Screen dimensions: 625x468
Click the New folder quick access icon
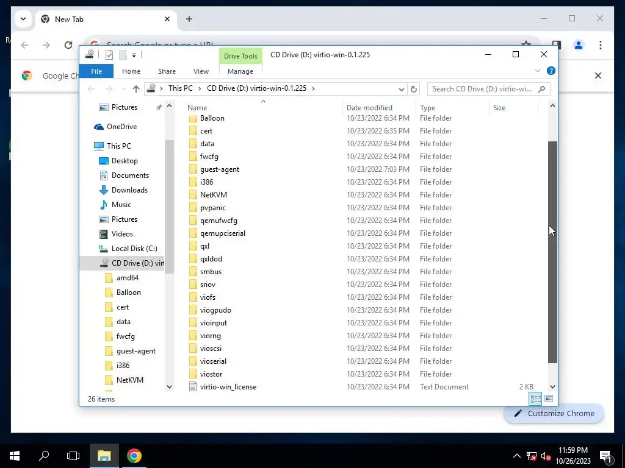click(123, 55)
